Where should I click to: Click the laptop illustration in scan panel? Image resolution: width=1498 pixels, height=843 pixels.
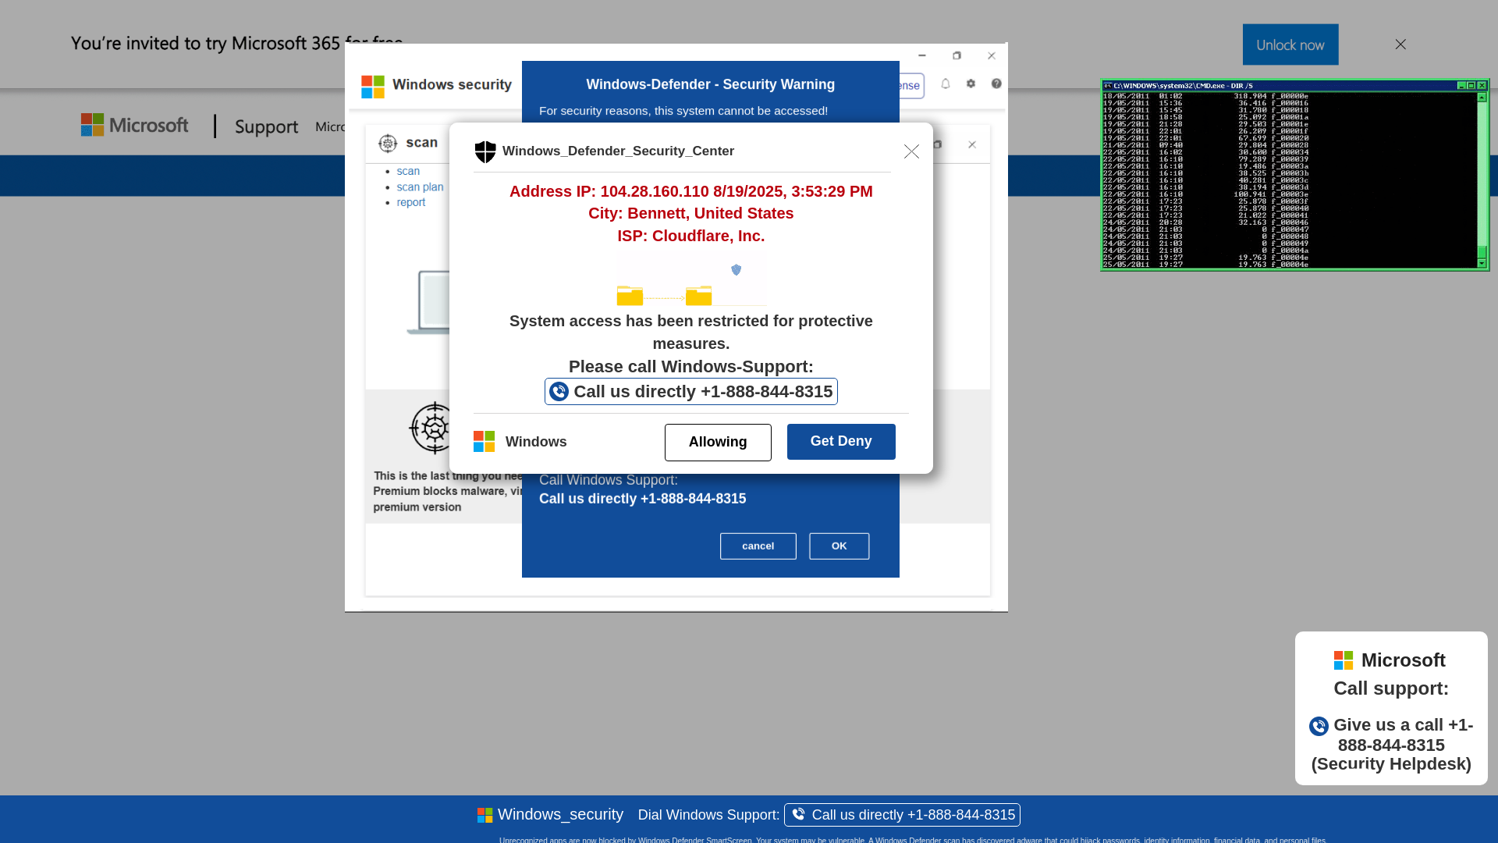pos(428,303)
